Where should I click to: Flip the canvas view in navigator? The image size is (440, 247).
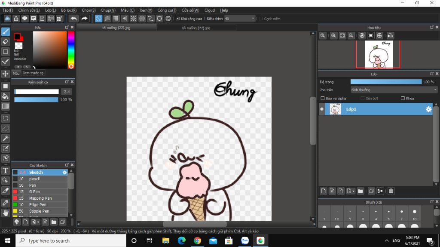[390, 36]
